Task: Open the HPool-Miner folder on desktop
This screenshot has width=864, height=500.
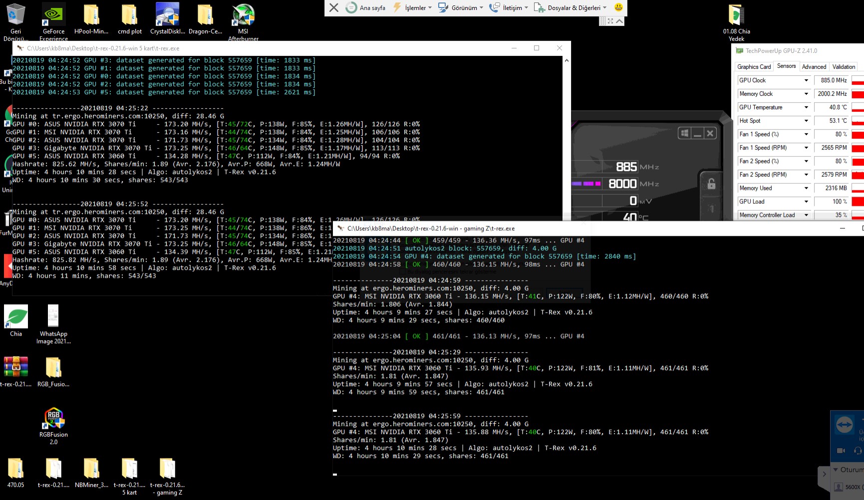Action: click(91, 19)
